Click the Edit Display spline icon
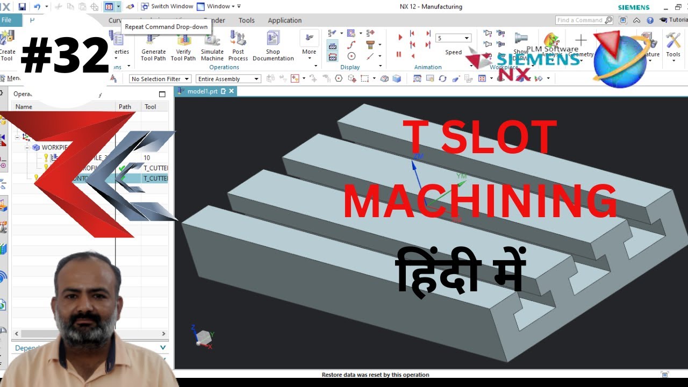 click(x=352, y=45)
